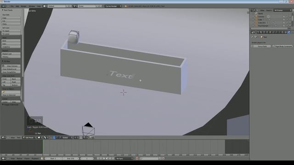Open the Properties editor type selector
The image size is (294, 165).
pyautogui.click(x=253, y=32)
